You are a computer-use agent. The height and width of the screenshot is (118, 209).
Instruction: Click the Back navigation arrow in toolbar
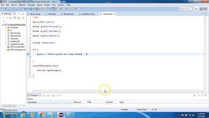coord(73,9)
